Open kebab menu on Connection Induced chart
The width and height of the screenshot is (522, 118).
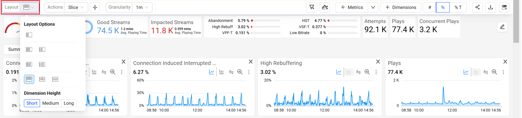[x=249, y=72]
